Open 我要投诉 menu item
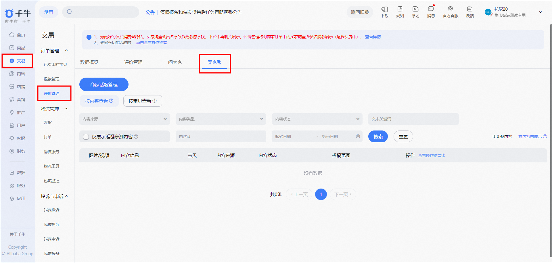 [51, 210]
